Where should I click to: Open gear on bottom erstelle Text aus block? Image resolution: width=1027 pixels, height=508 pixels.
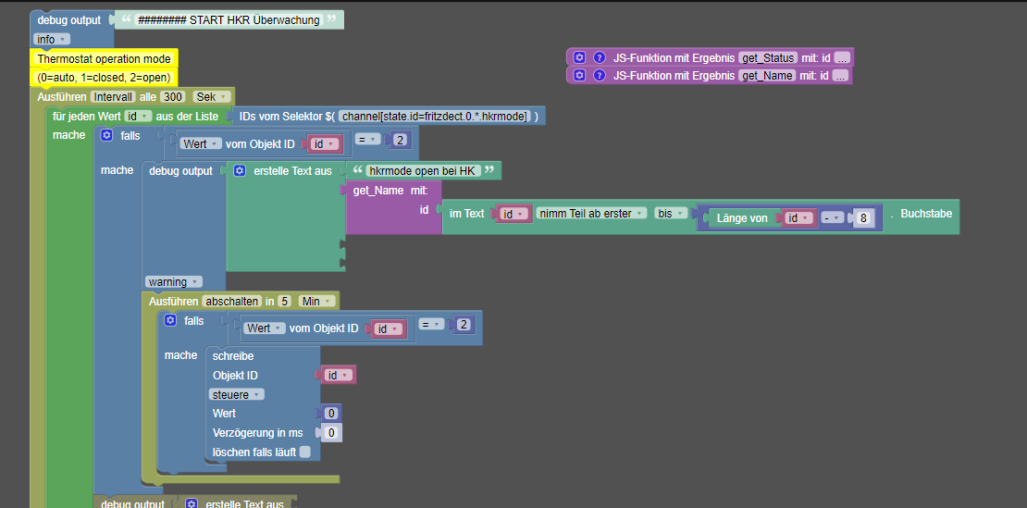[x=192, y=503]
